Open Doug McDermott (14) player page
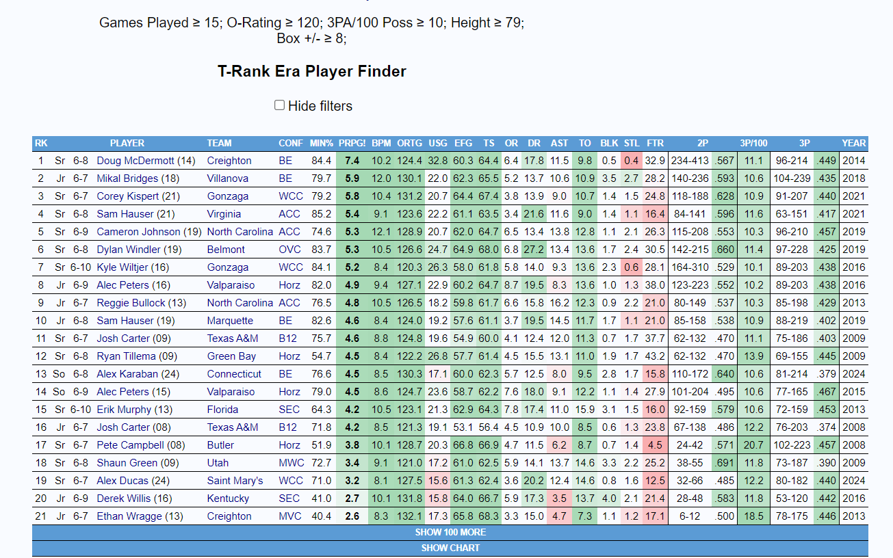 pos(146,161)
